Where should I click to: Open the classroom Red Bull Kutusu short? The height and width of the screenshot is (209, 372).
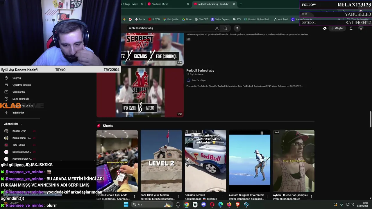pyautogui.click(x=117, y=161)
